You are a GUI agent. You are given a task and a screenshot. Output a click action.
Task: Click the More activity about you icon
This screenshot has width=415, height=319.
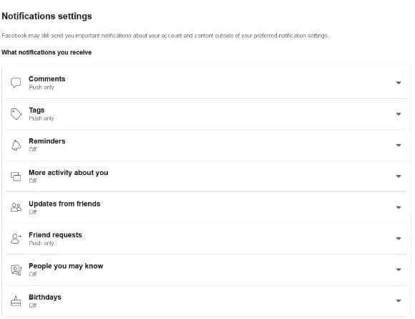pyautogui.click(x=16, y=176)
